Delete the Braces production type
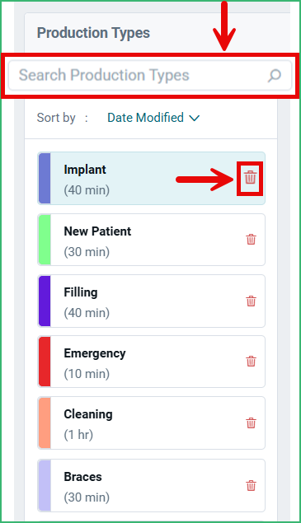This screenshot has height=523, width=301. (251, 485)
